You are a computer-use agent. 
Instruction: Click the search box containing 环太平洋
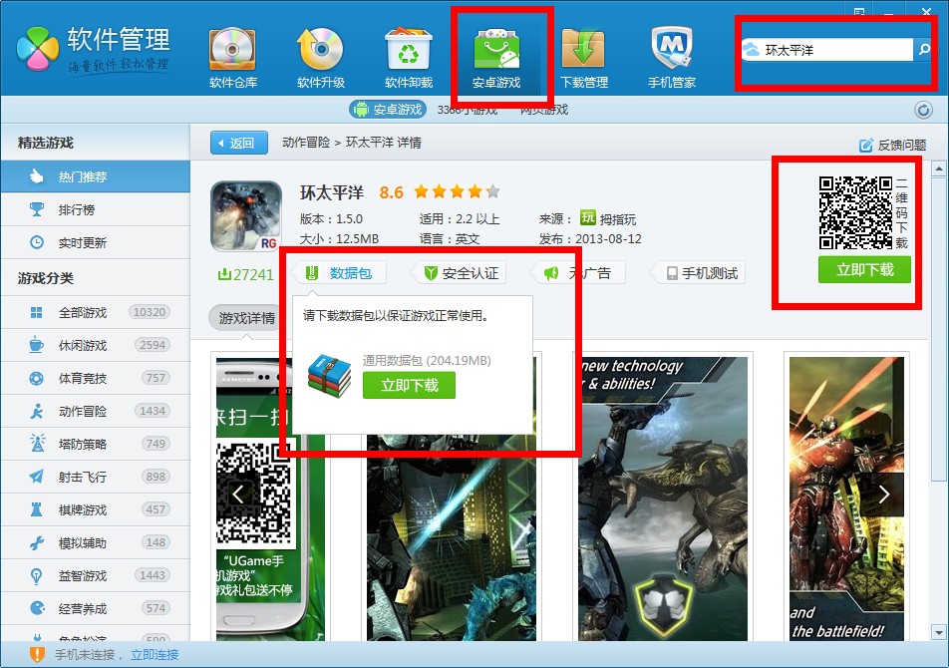(827, 50)
